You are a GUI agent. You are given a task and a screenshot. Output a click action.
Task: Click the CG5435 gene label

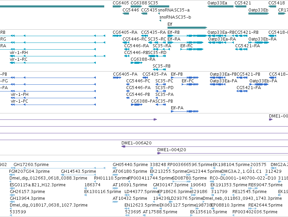pyautogui.click(x=149, y=10)
